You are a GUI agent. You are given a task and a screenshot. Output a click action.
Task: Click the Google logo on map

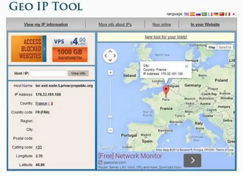pos(108,147)
